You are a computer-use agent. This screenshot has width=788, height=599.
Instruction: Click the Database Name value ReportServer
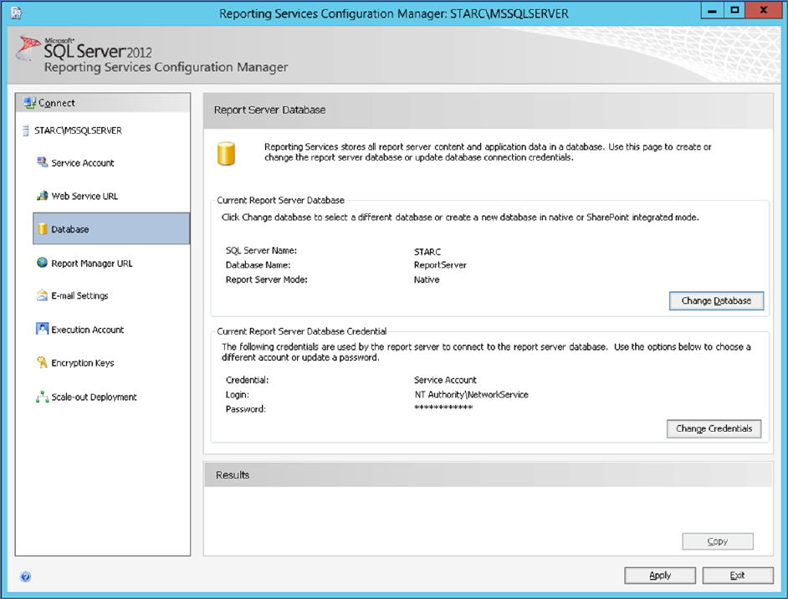point(440,265)
